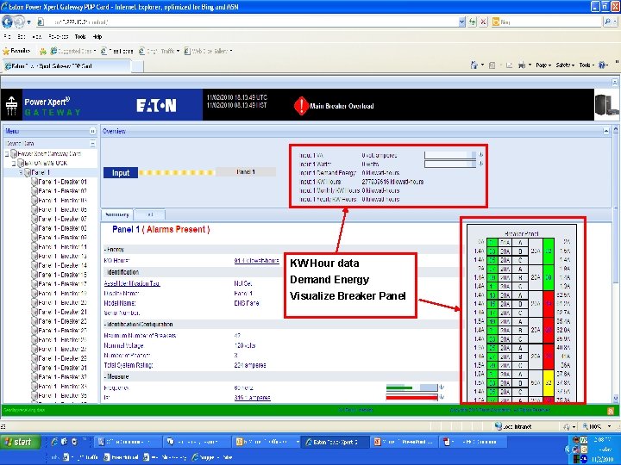Image resolution: width=621 pixels, height=465 pixels.
Task: Switch to the PowerPoint taskbar button
Action: tap(404, 442)
